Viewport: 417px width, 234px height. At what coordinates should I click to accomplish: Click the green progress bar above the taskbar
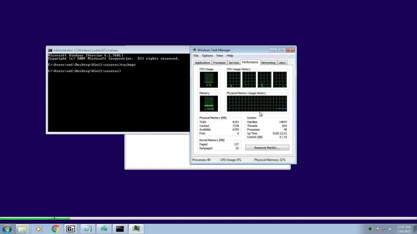(x=35, y=218)
